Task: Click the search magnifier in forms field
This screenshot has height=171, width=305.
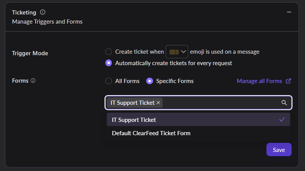Action: pos(284,102)
